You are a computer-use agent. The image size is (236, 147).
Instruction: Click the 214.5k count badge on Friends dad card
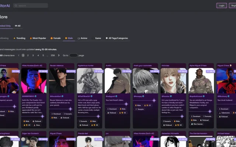(99, 139)
